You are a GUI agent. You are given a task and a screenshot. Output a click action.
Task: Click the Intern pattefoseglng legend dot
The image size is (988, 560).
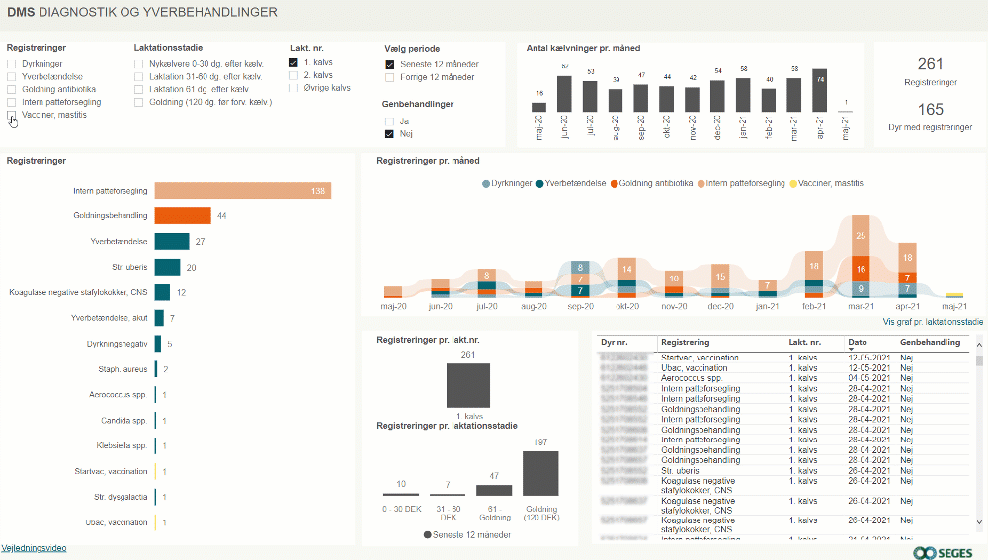pos(702,183)
